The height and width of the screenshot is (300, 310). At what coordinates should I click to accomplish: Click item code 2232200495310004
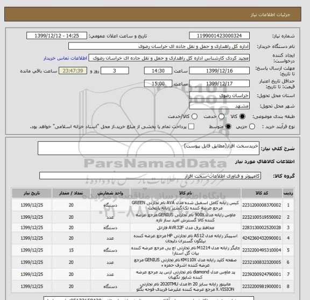tap(262, 250)
